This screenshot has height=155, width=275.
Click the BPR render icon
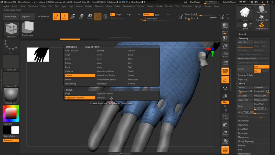click(225, 26)
